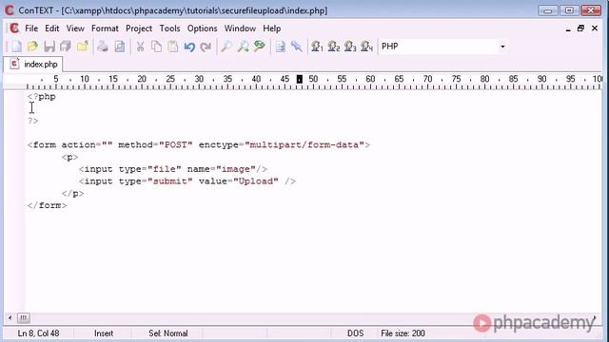The height and width of the screenshot is (342, 609).
Task: Click the Open file folder icon
Action: (32, 47)
